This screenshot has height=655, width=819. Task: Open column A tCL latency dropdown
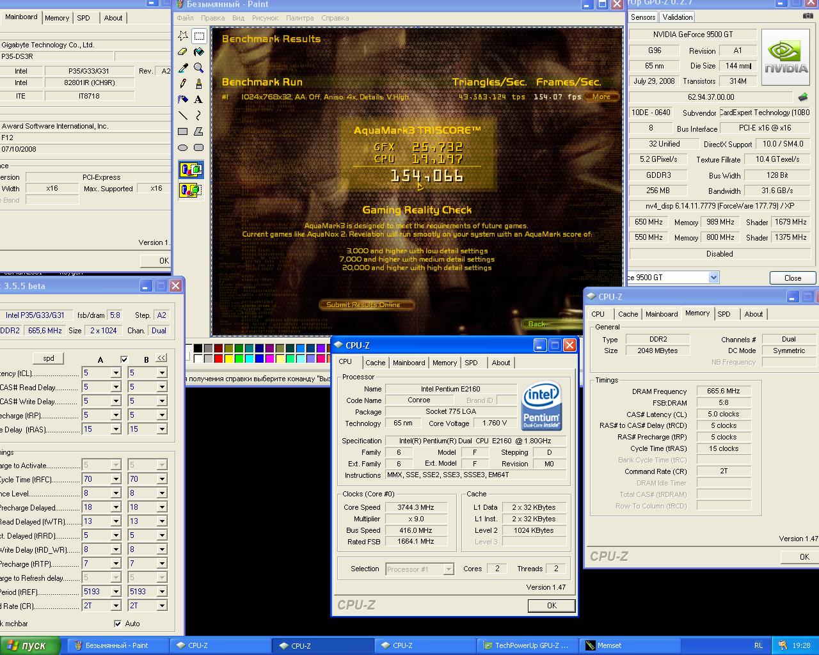pos(116,373)
